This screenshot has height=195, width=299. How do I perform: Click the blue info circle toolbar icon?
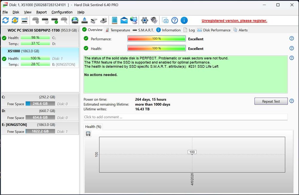[x=184, y=20]
